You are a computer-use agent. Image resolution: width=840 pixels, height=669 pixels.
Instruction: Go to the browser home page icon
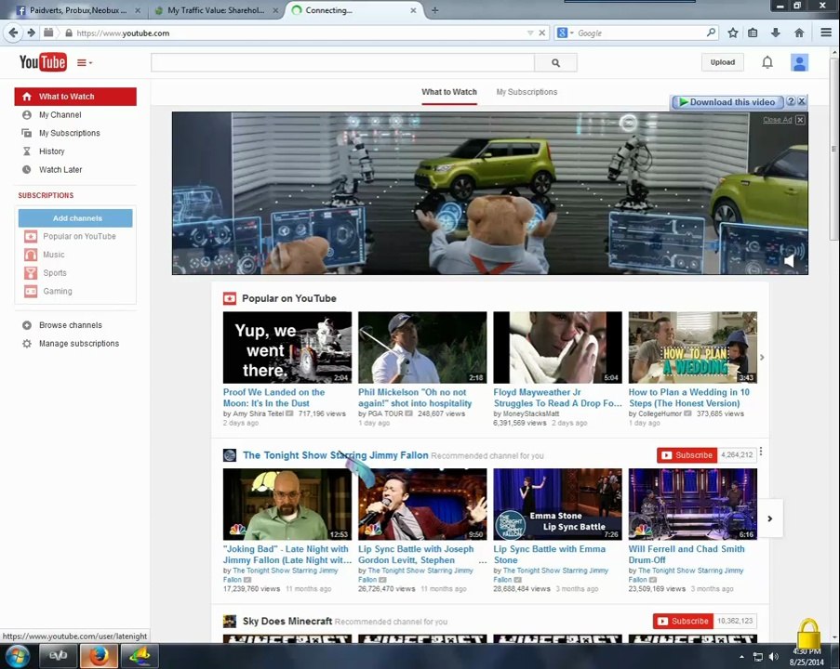click(x=799, y=33)
